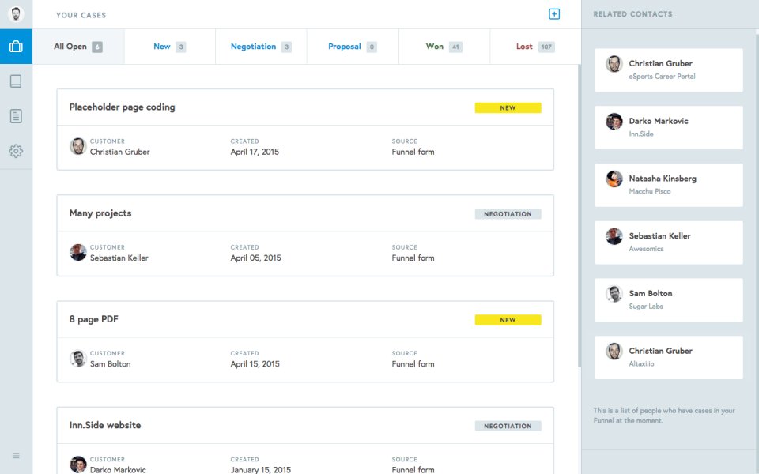Select contact Natasha Kinsberg from Related Contacts
Screen dimensions: 759x474
[x=668, y=184]
